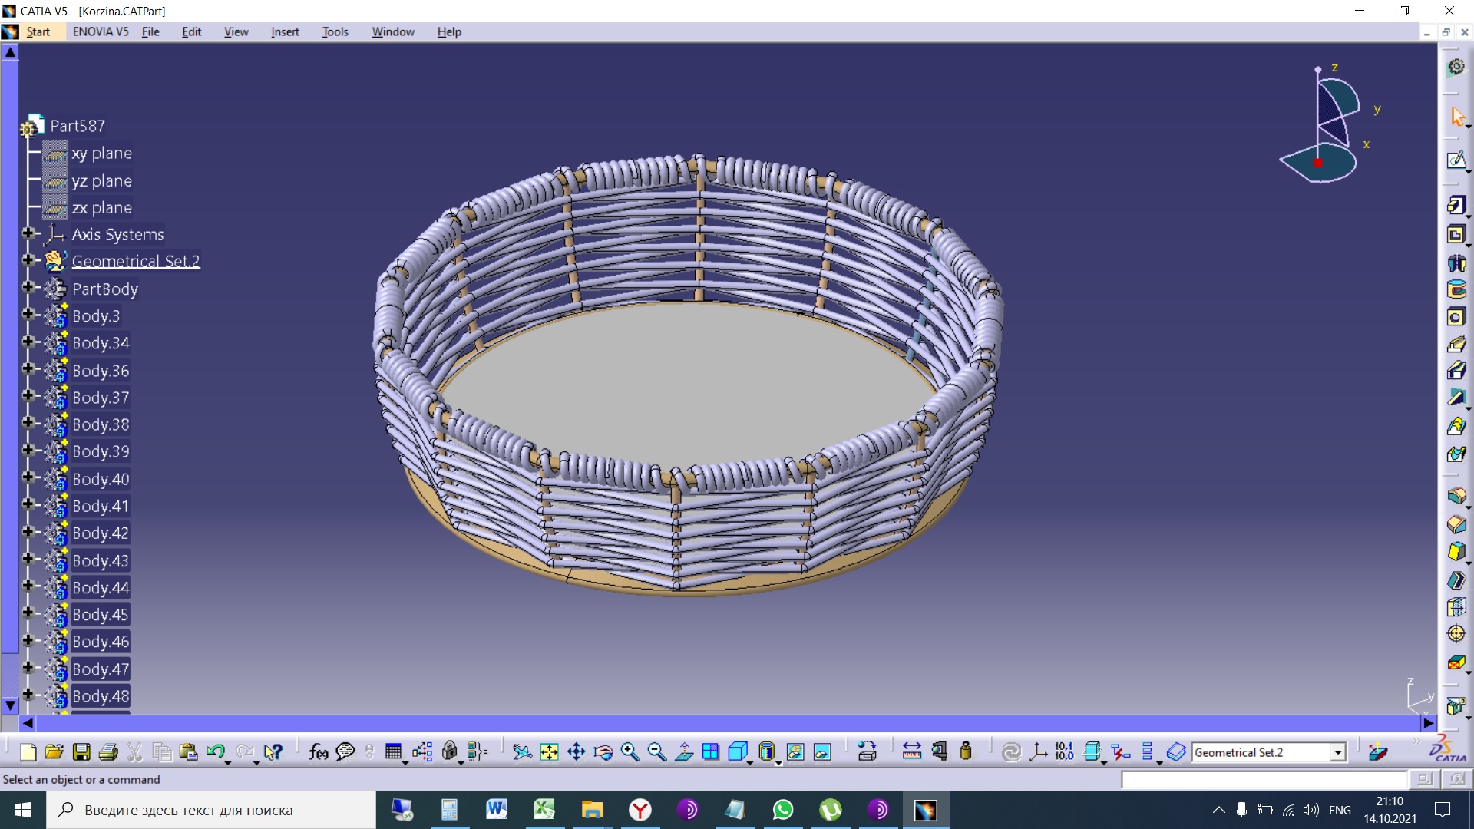The width and height of the screenshot is (1474, 829).
Task: Open WhatsApp from the Windows taskbar
Action: click(x=783, y=810)
